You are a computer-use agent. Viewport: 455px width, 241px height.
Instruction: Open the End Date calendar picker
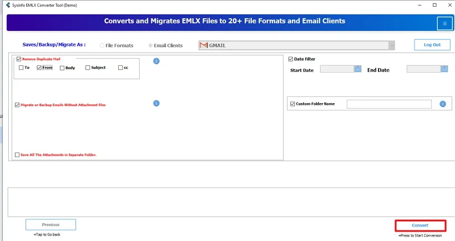pos(444,69)
